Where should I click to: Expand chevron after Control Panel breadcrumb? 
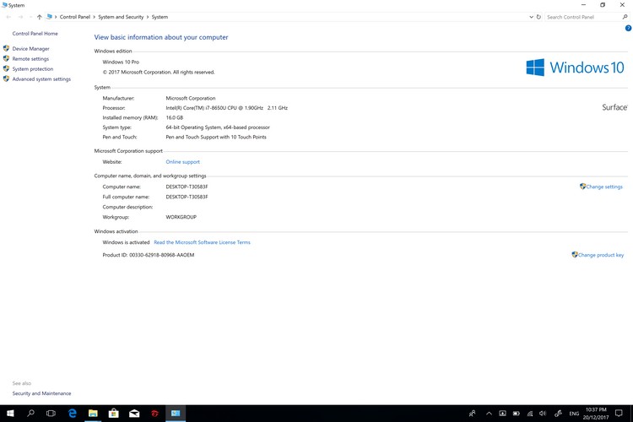tap(94, 17)
